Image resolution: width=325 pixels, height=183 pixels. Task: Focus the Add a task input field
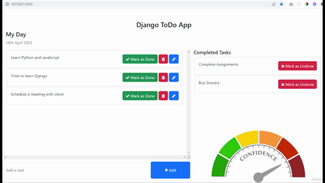click(x=77, y=170)
